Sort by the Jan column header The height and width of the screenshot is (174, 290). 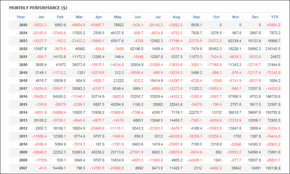click(x=41, y=17)
